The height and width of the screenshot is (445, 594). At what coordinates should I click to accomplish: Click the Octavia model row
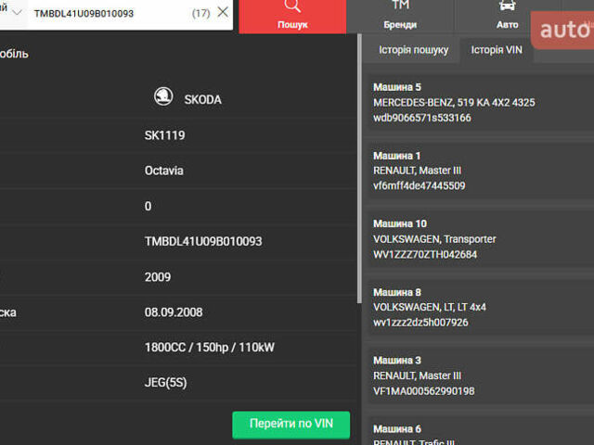163,171
